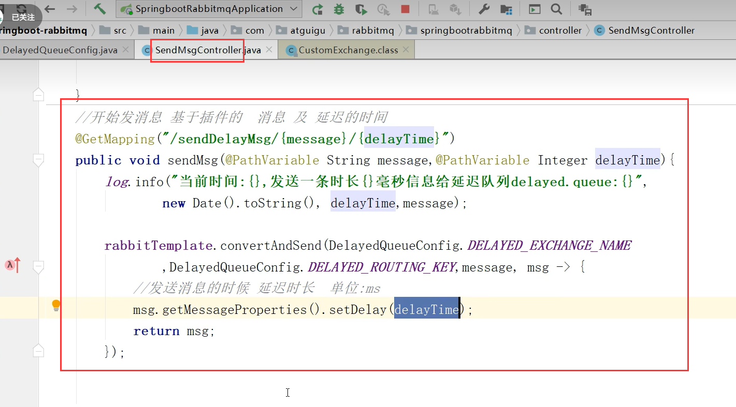Click the greyed-out attach debugger icon
This screenshot has width=736, height=407.
point(434,9)
